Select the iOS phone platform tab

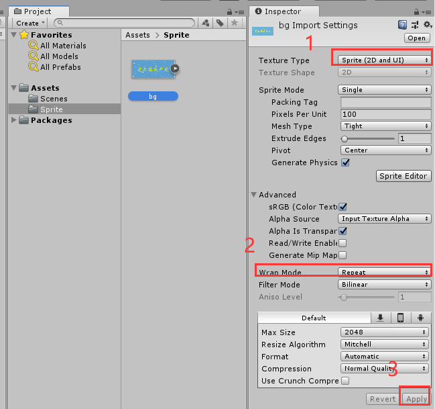(401, 318)
